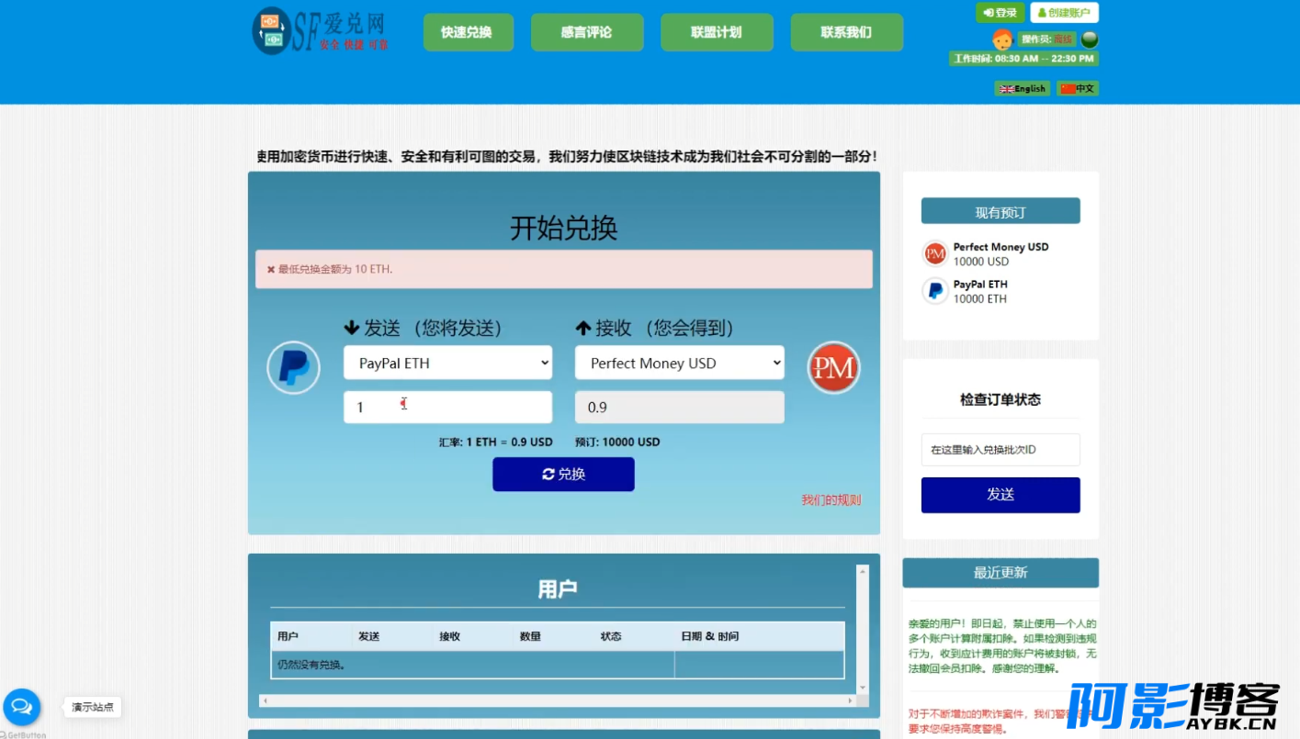Expand the PayPal ETH send dropdown
Screen dimensions: 1300x739
pyautogui.click(x=448, y=363)
